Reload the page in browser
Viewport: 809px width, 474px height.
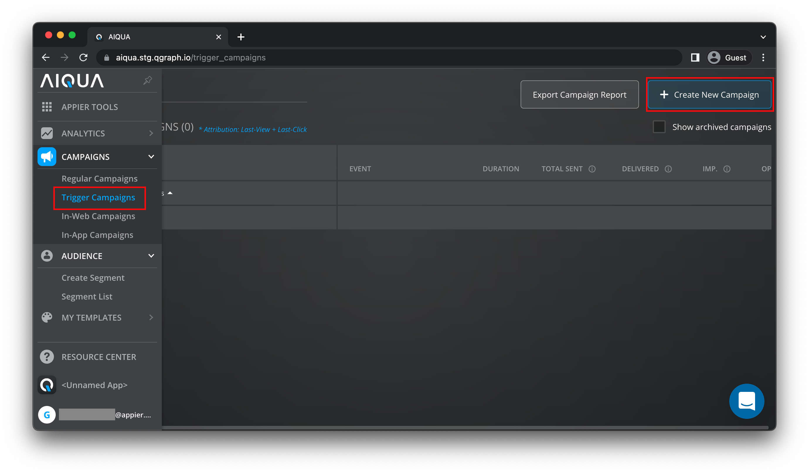(x=84, y=57)
